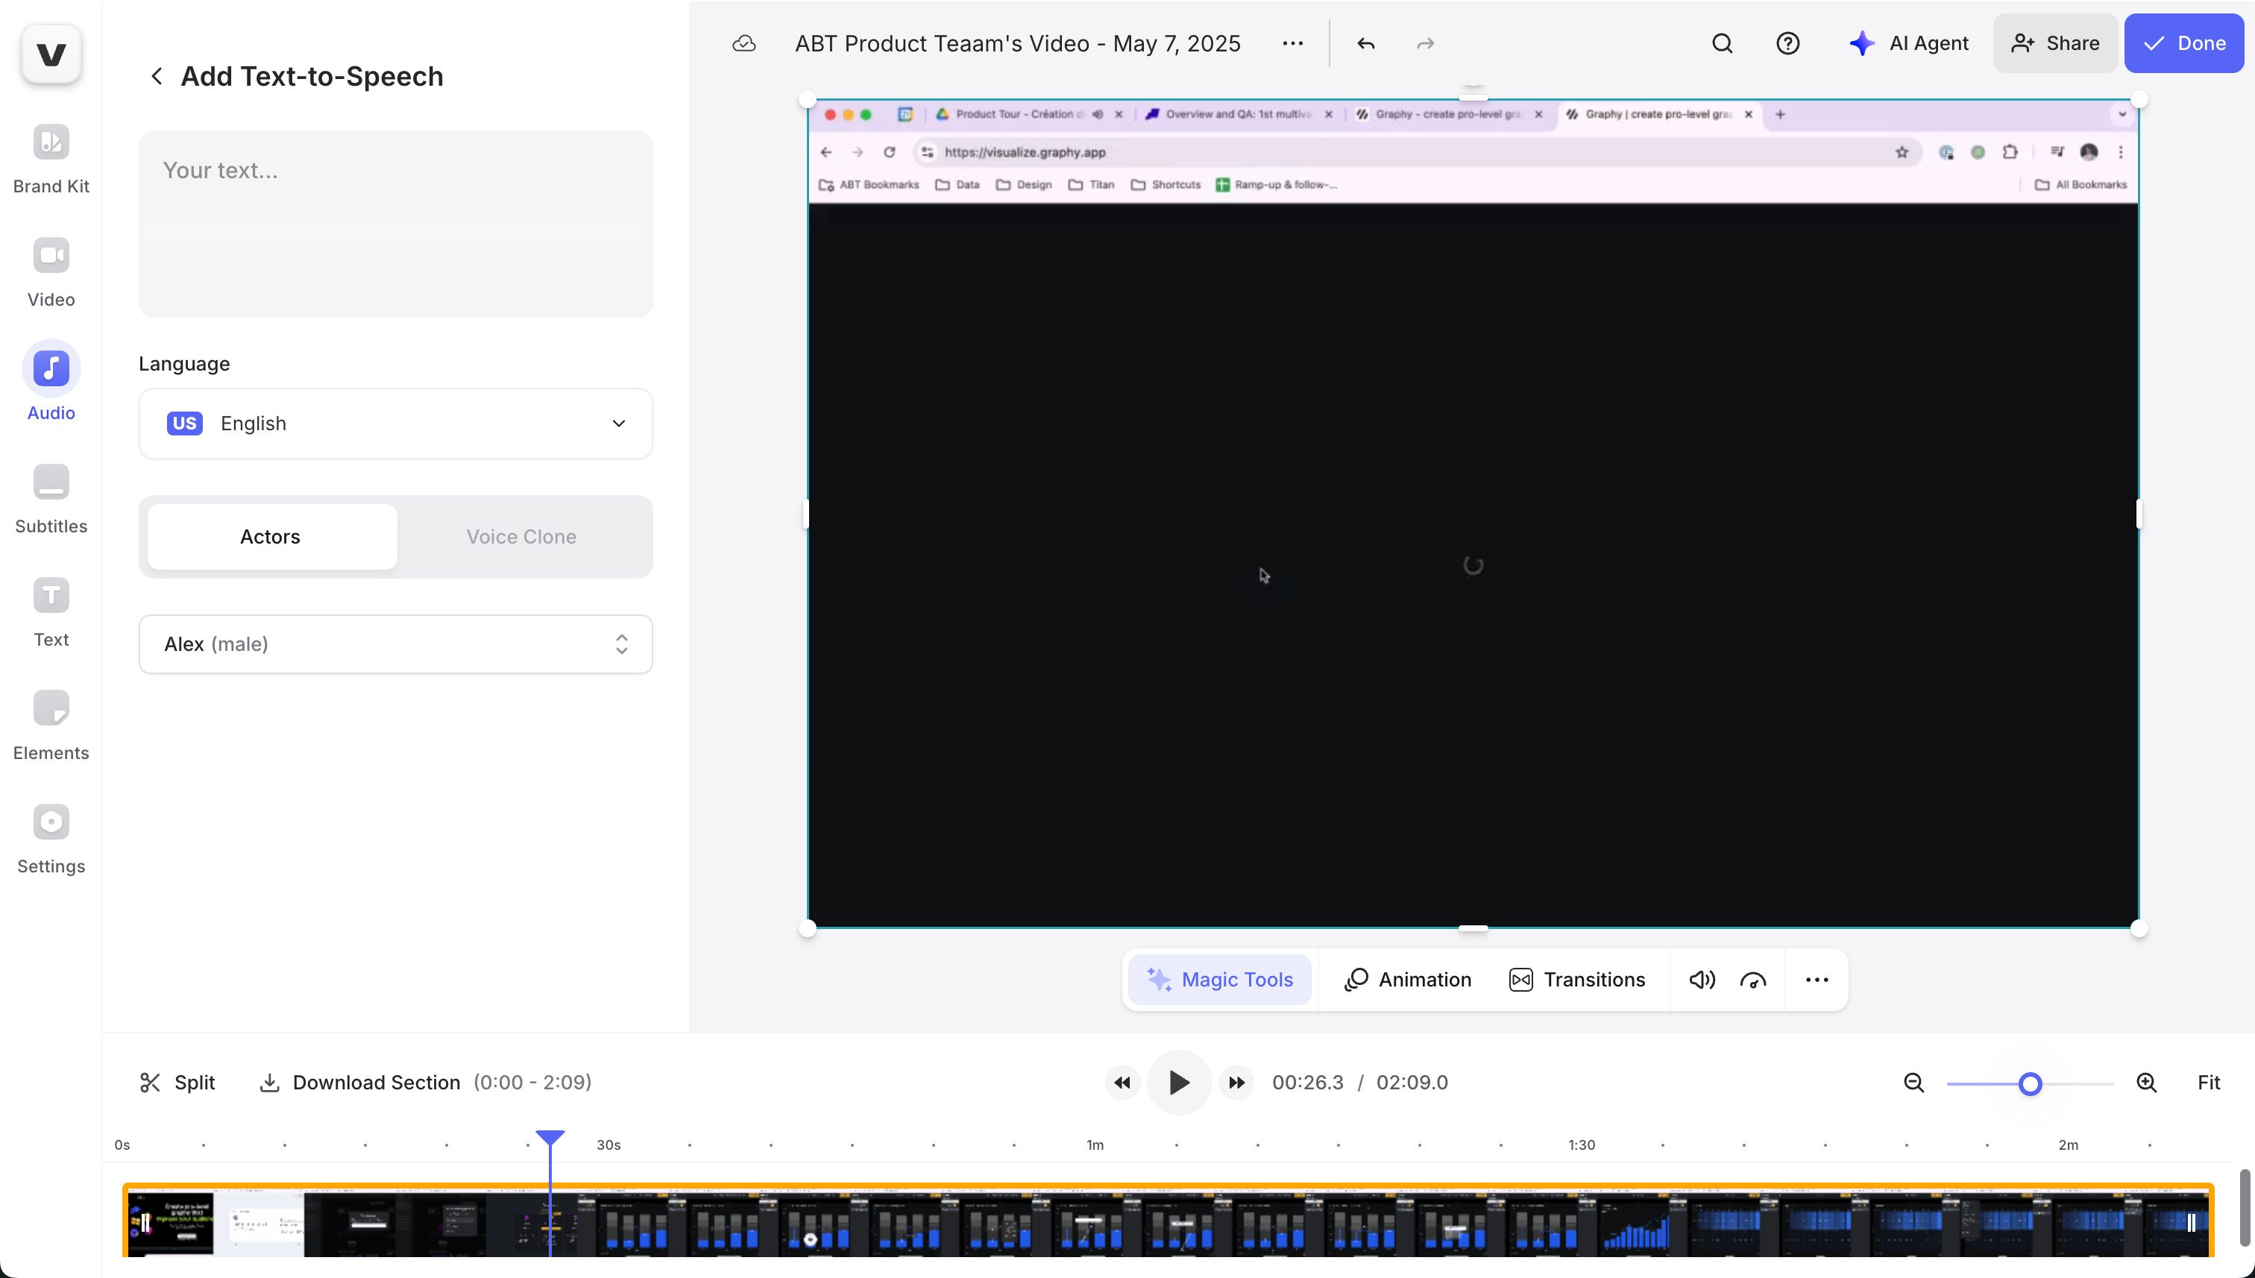Viewport: 2255px width, 1278px height.
Task: Open the clip speed control
Action: (x=1753, y=980)
